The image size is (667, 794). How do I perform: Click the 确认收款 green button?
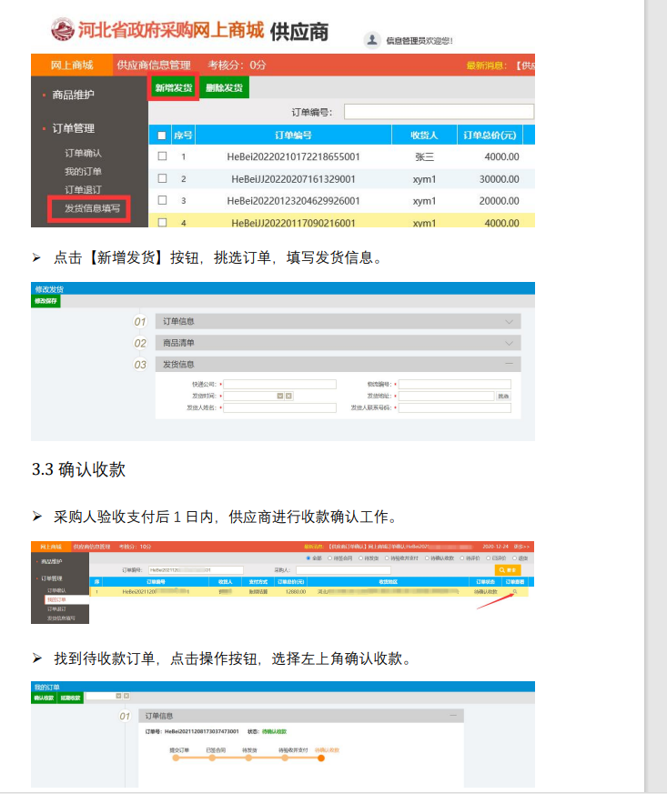[44, 698]
